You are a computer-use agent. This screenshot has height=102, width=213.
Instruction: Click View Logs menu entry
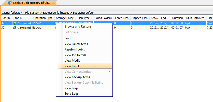pyautogui.click(x=71, y=88)
